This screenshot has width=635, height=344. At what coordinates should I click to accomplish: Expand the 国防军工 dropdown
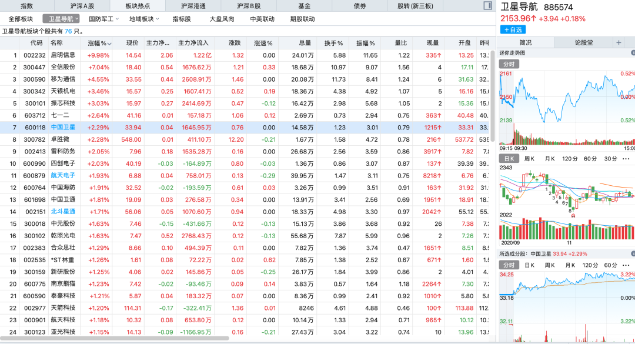point(103,19)
